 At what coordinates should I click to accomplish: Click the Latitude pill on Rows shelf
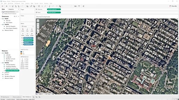pos(54,12)
